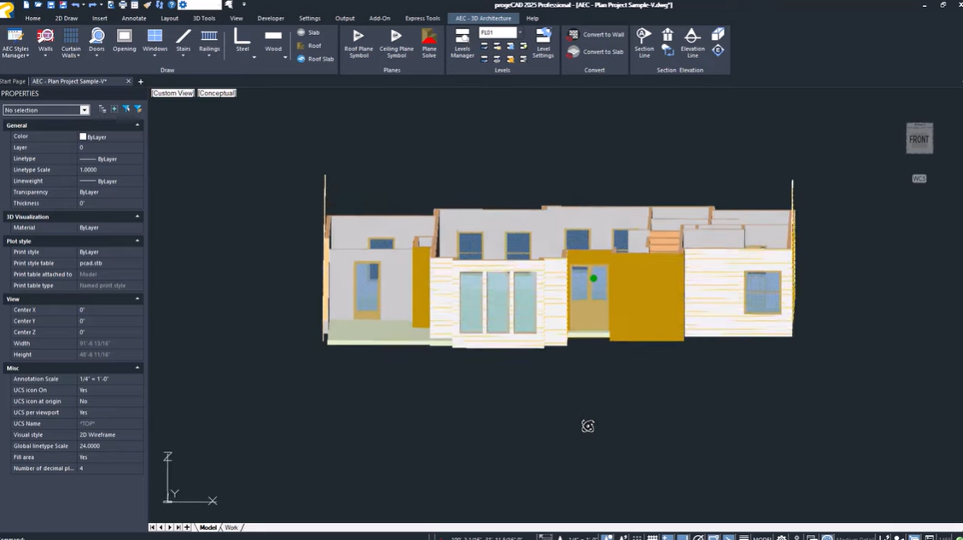Expand the Windows tool dropdown

(155, 56)
